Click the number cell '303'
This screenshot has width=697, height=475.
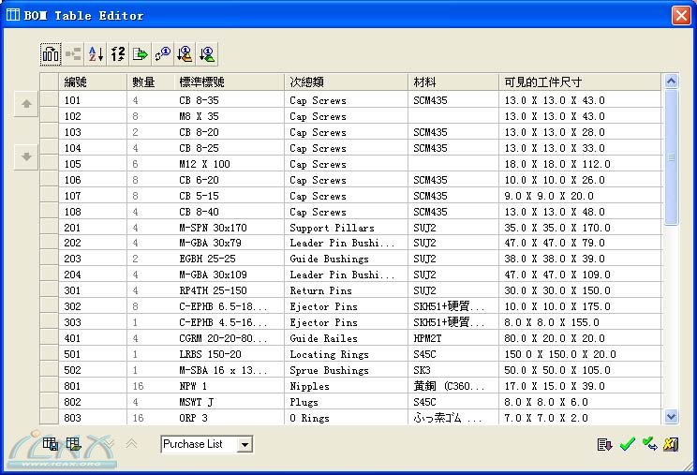coord(93,322)
